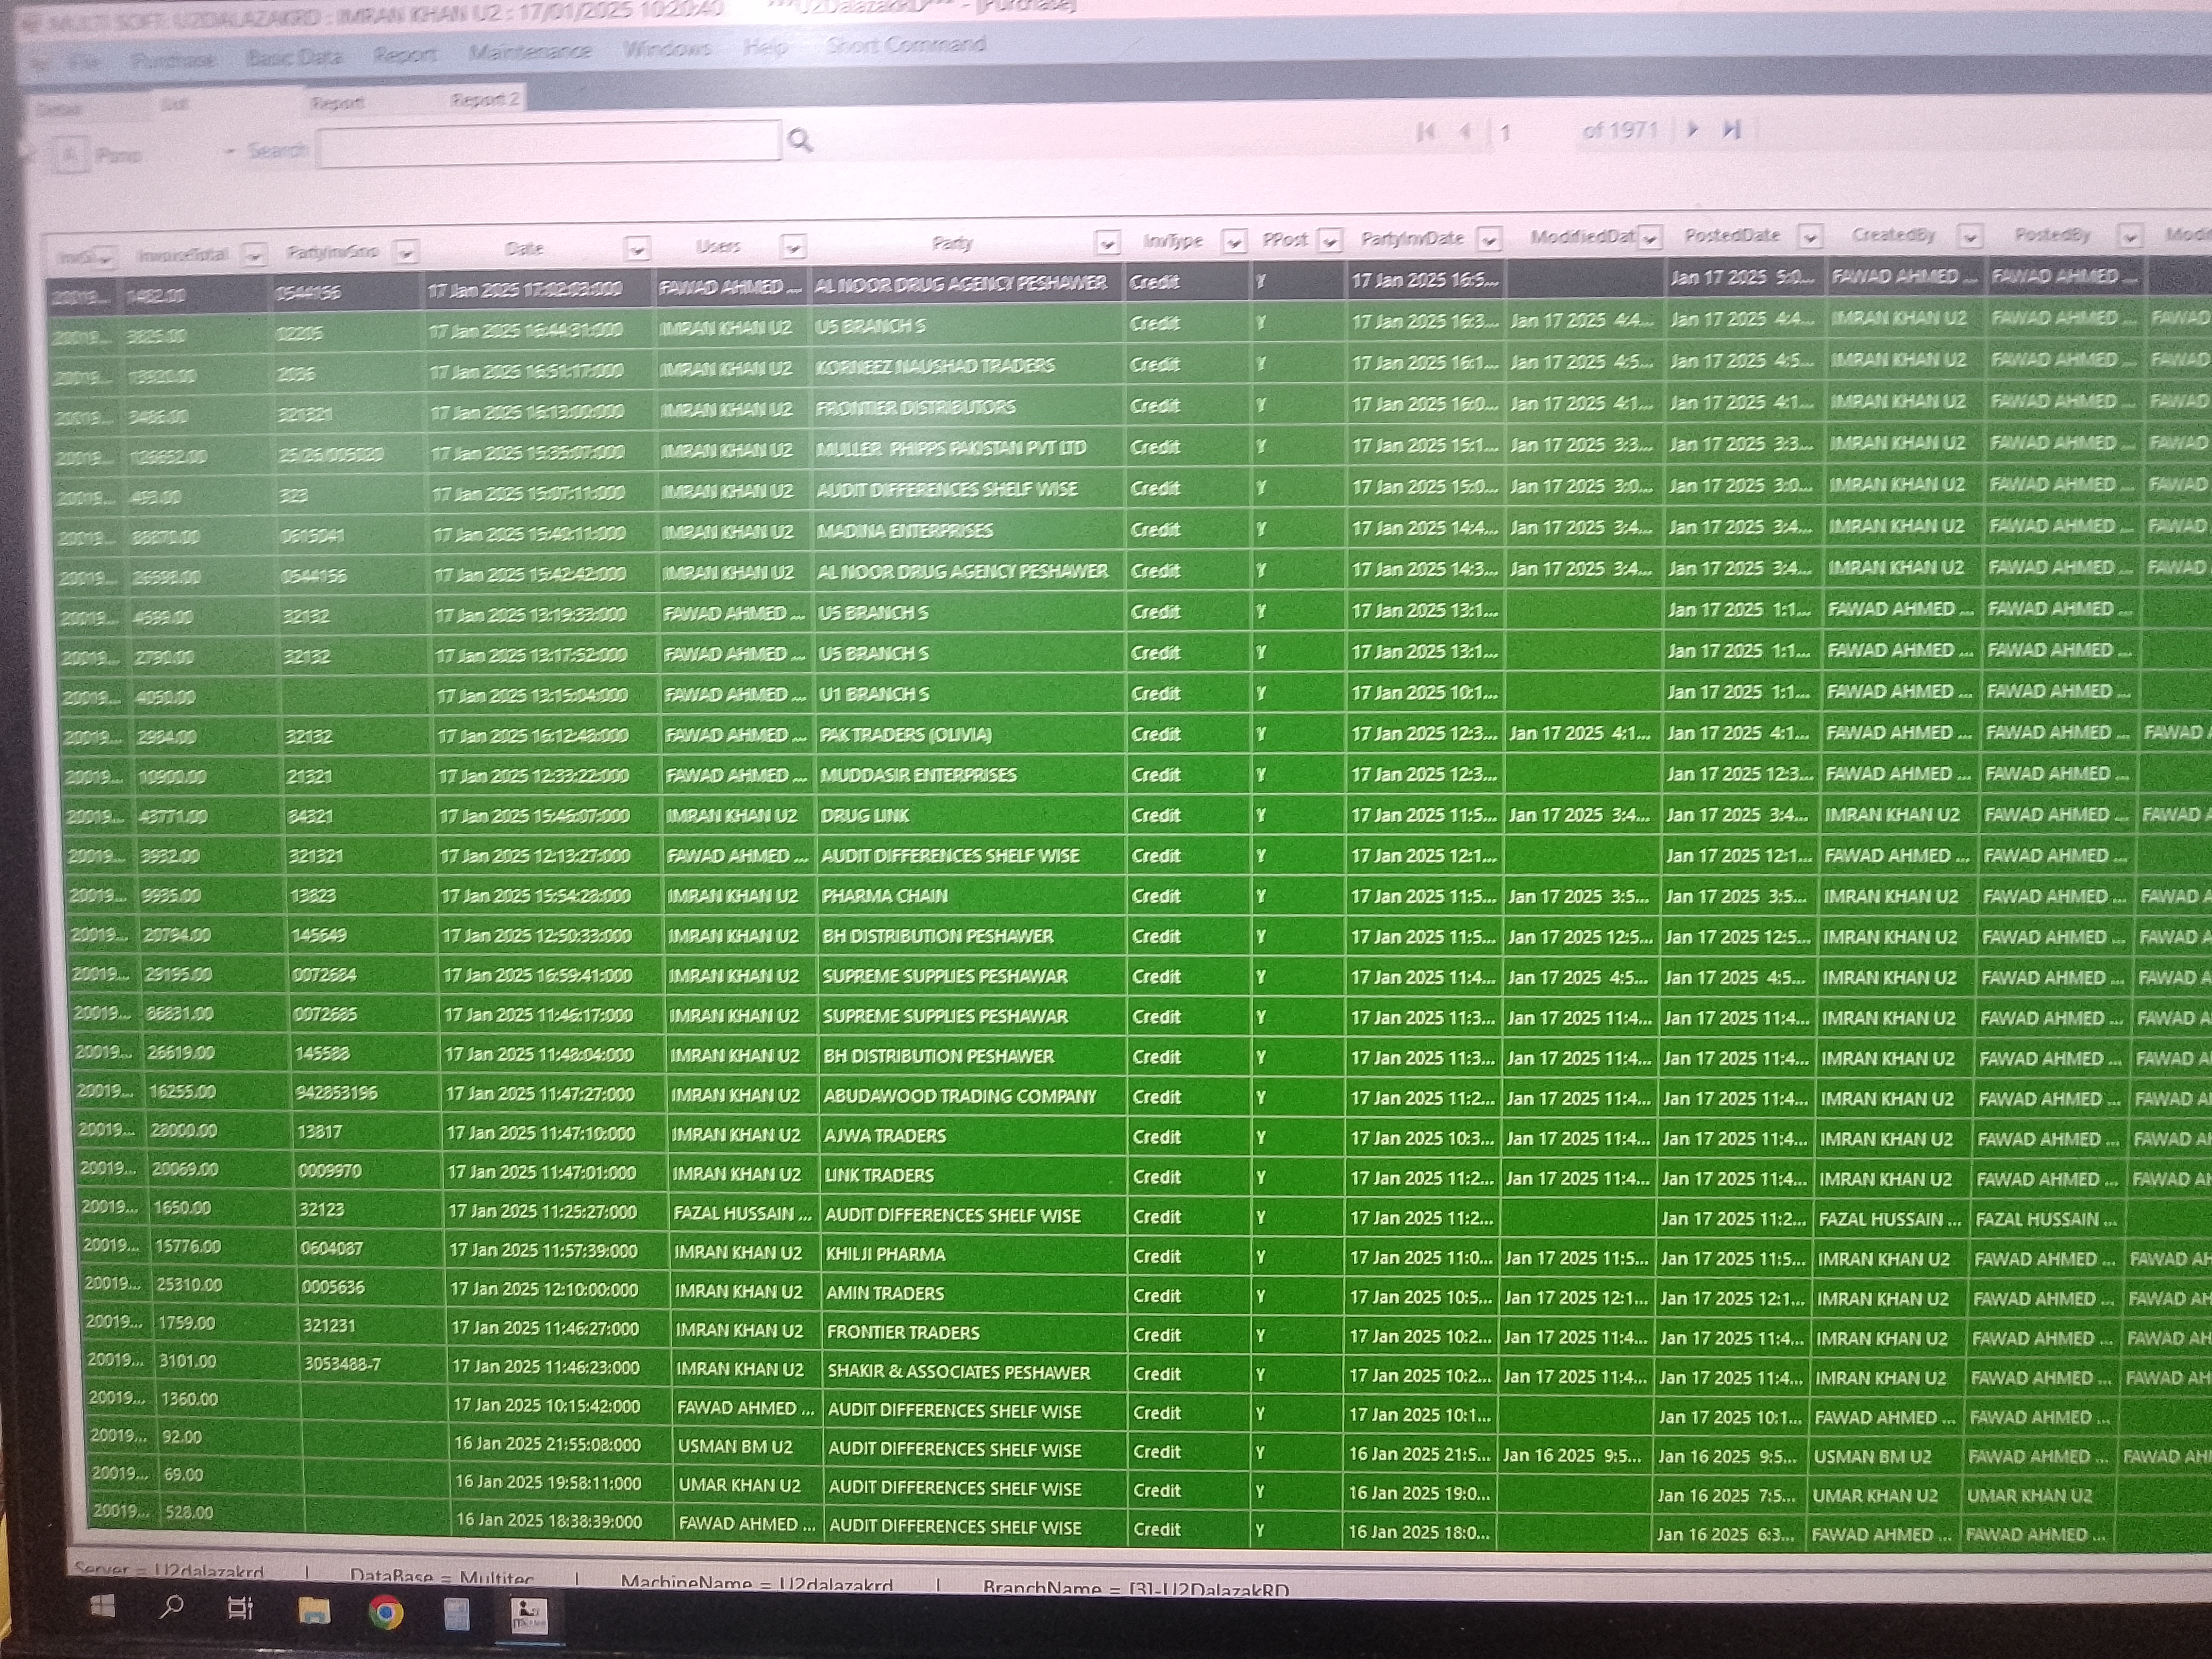Select the KHILJI PHARMA invoice row

pyautogui.click(x=884, y=1254)
